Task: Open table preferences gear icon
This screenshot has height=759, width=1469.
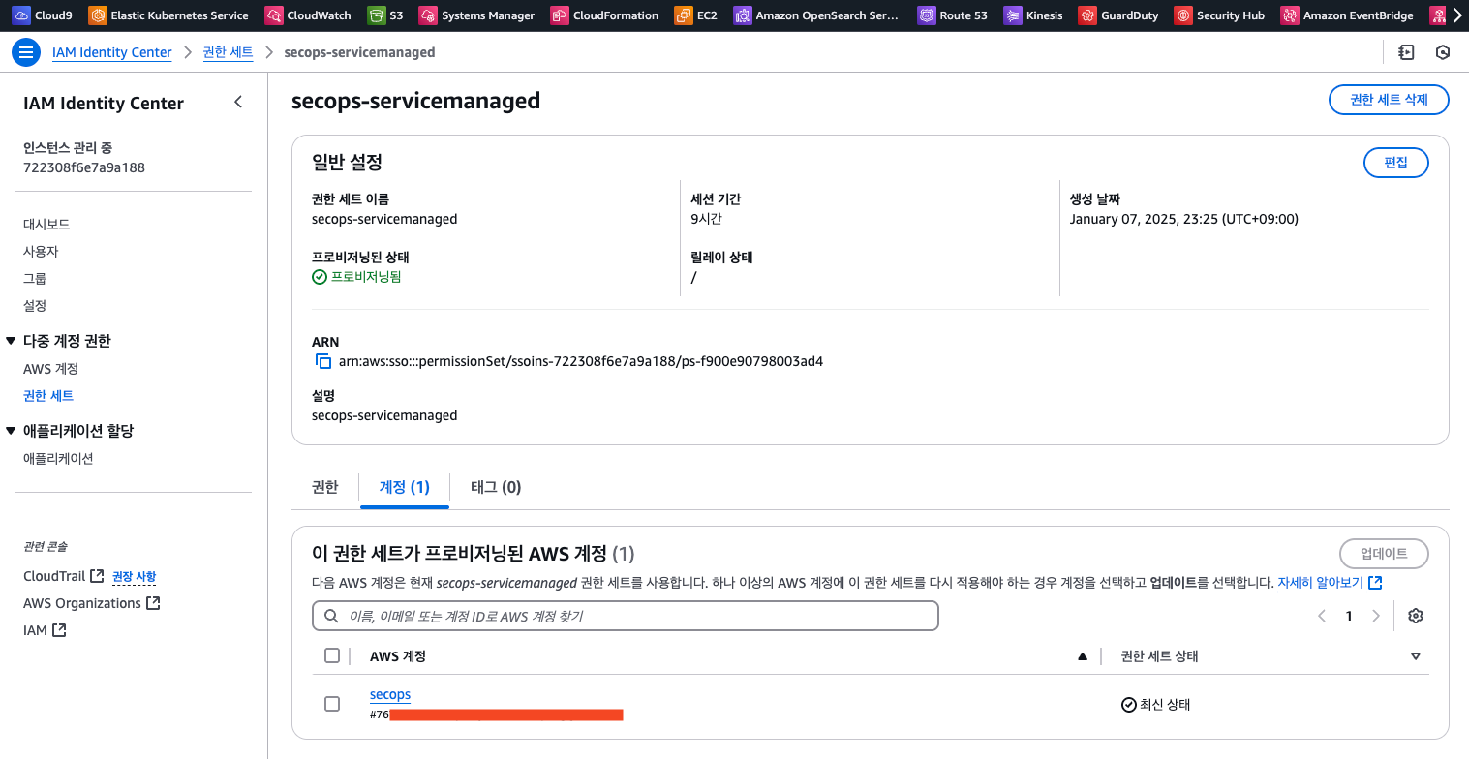Action: click(x=1416, y=616)
